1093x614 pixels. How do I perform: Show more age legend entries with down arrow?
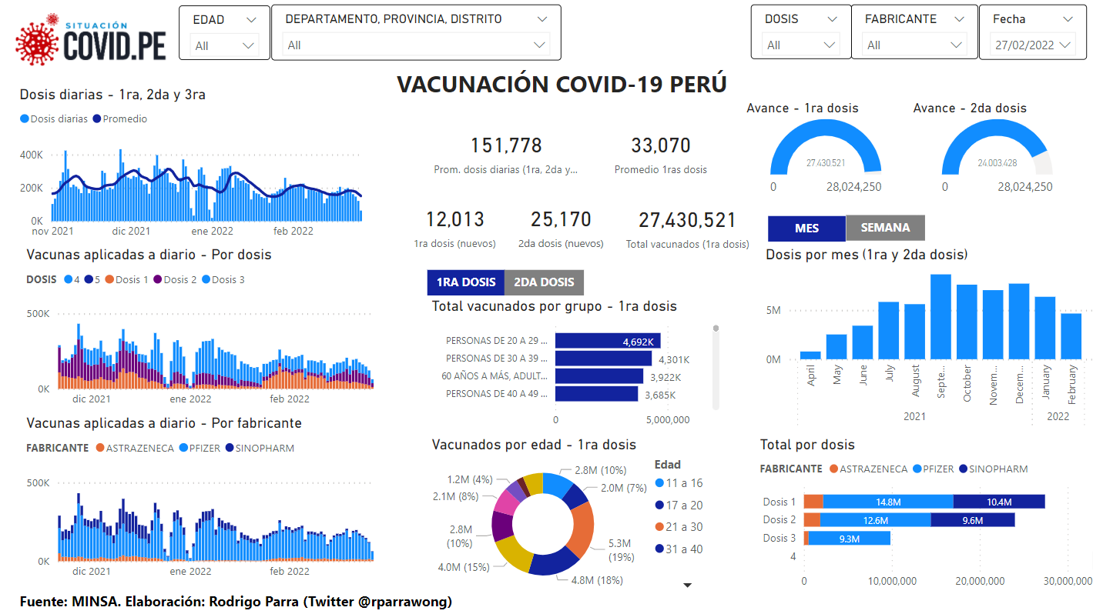pos(688,586)
